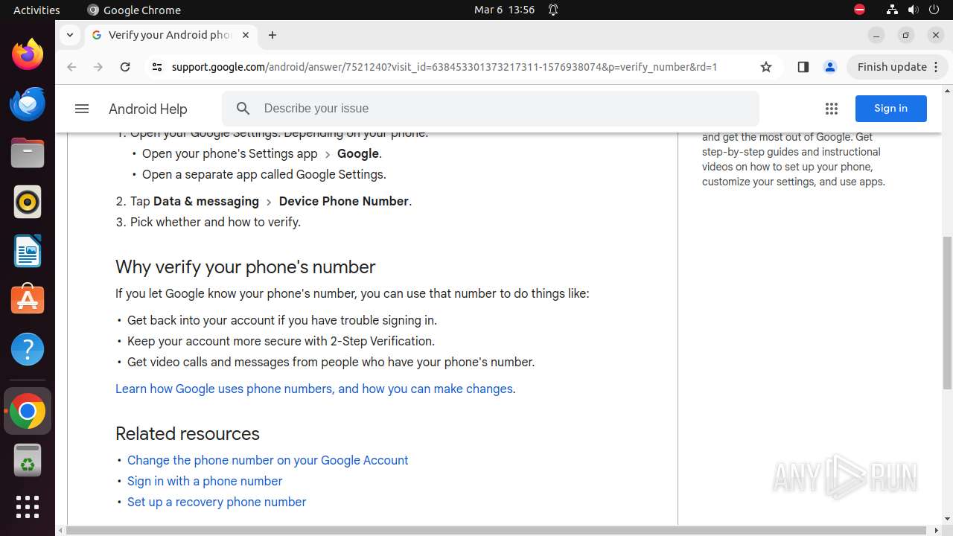Screen dimensions: 953x536
Task: Select the Verify your Android phone tab
Action: (x=170, y=35)
